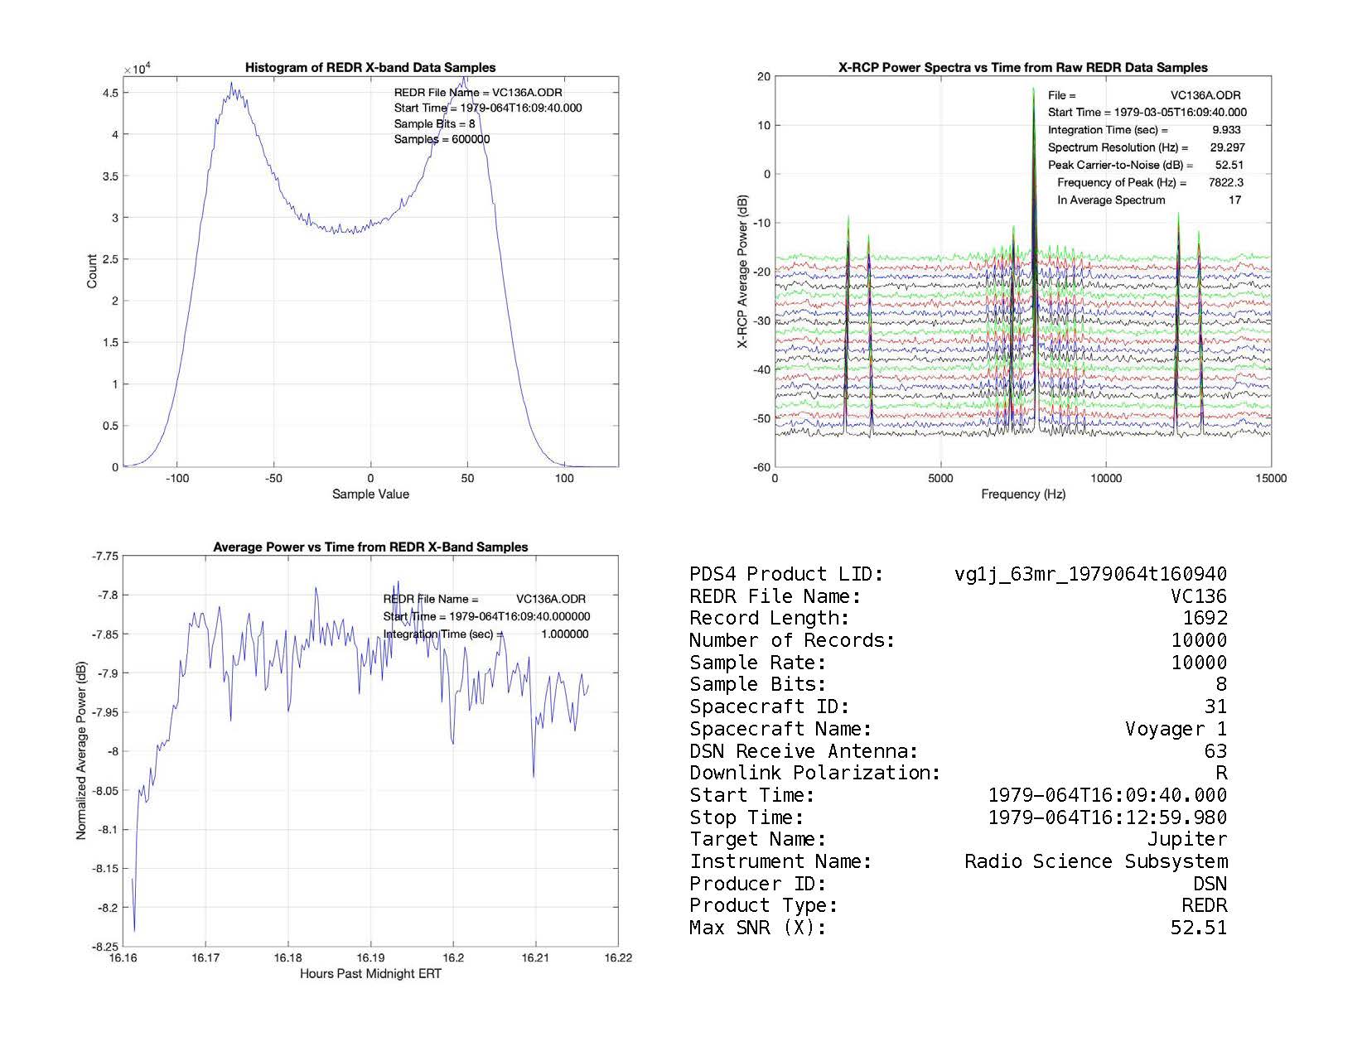
Task: Click the Frequency of Peak value 7822.3
Action: click(1225, 183)
